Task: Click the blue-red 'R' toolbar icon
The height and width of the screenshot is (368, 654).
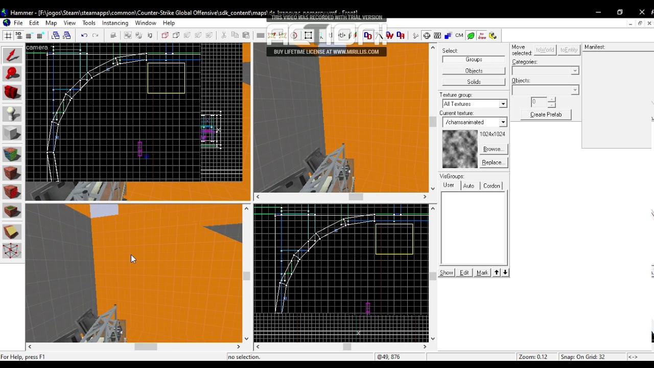Action: coord(401,35)
